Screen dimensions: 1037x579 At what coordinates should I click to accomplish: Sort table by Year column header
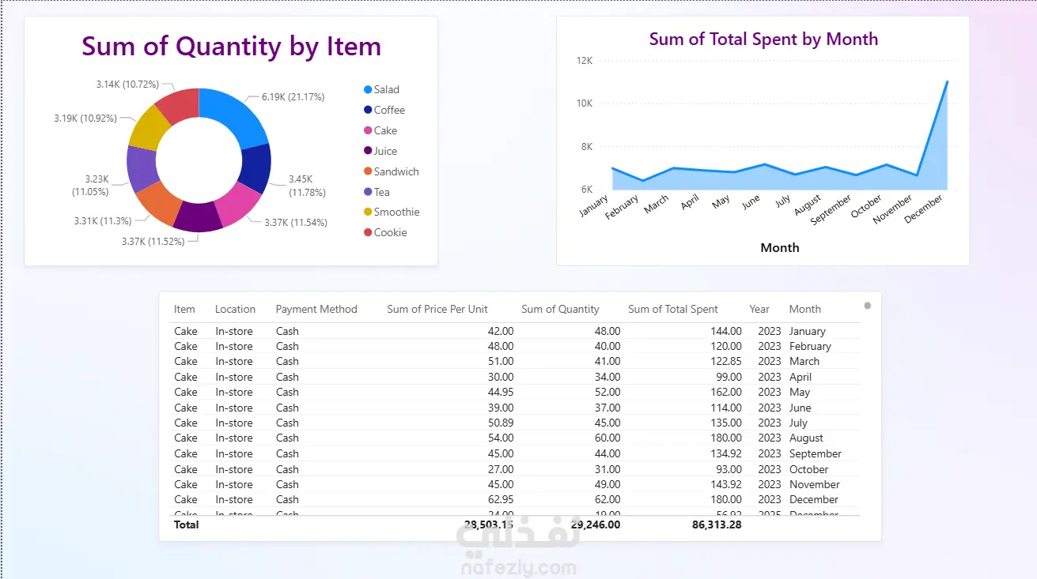click(x=759, y=310)
